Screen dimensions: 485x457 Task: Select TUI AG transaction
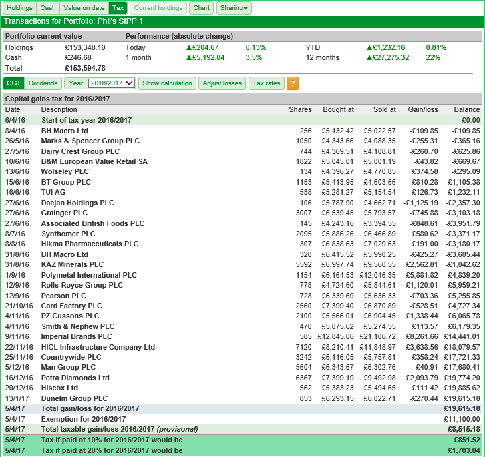242,192
